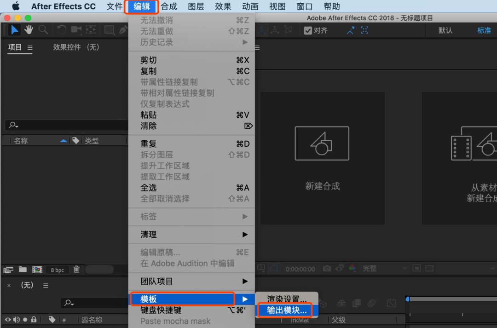Image resolution: width=497 pixels, height=328 pixels.
Task: Click the 0:00:00:00 timecode field
Action: tap(300, 268)
